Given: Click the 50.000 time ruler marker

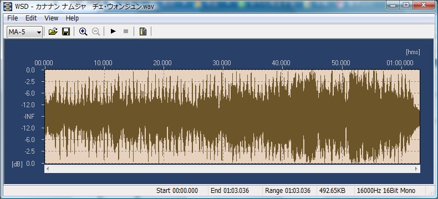Looking at the screenshot, I should pyautogui.click(x=341, y=63).
